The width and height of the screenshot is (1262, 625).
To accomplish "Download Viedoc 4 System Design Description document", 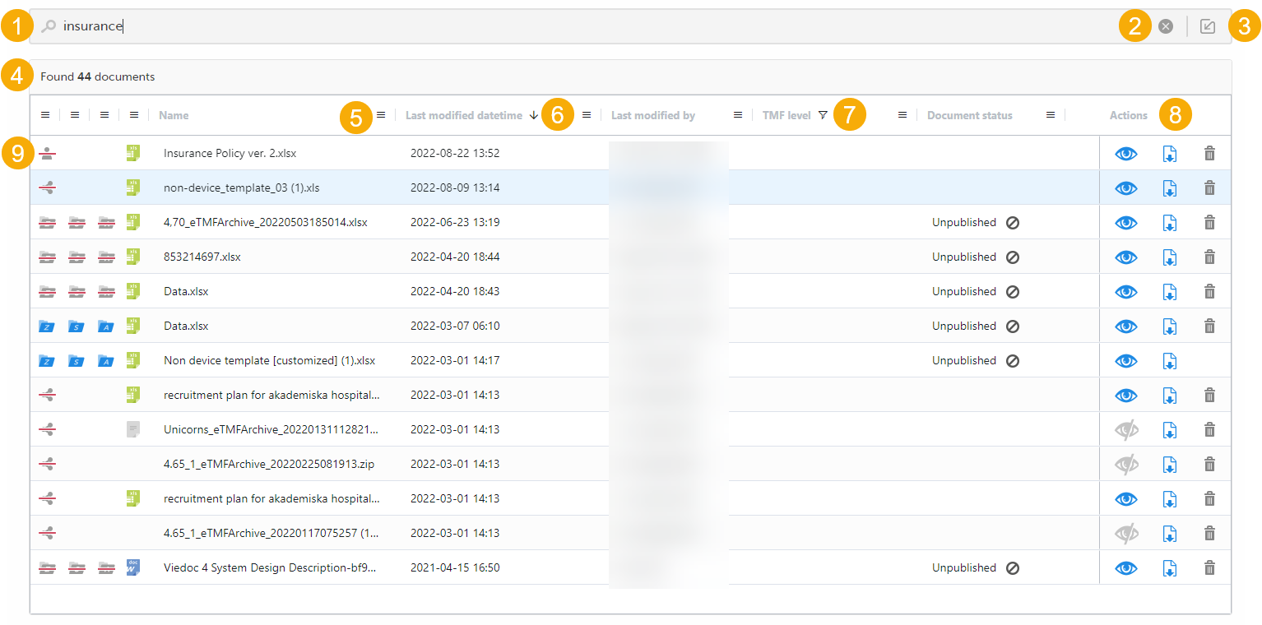I will click(x=1169, y=567).
